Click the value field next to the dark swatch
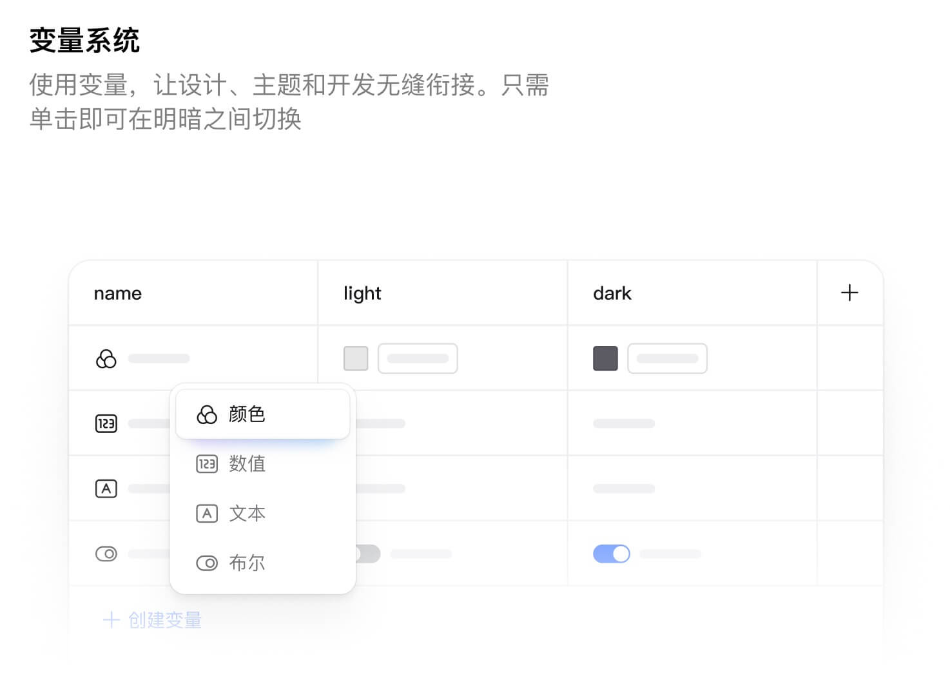This screenshot has height=687, width=950. pyautogui.click(x=668, y=358)
